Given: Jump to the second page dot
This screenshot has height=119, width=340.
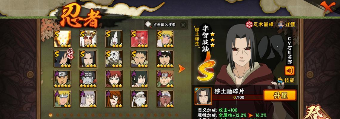Looking at the screenshot, I should (x=58, y=115).
